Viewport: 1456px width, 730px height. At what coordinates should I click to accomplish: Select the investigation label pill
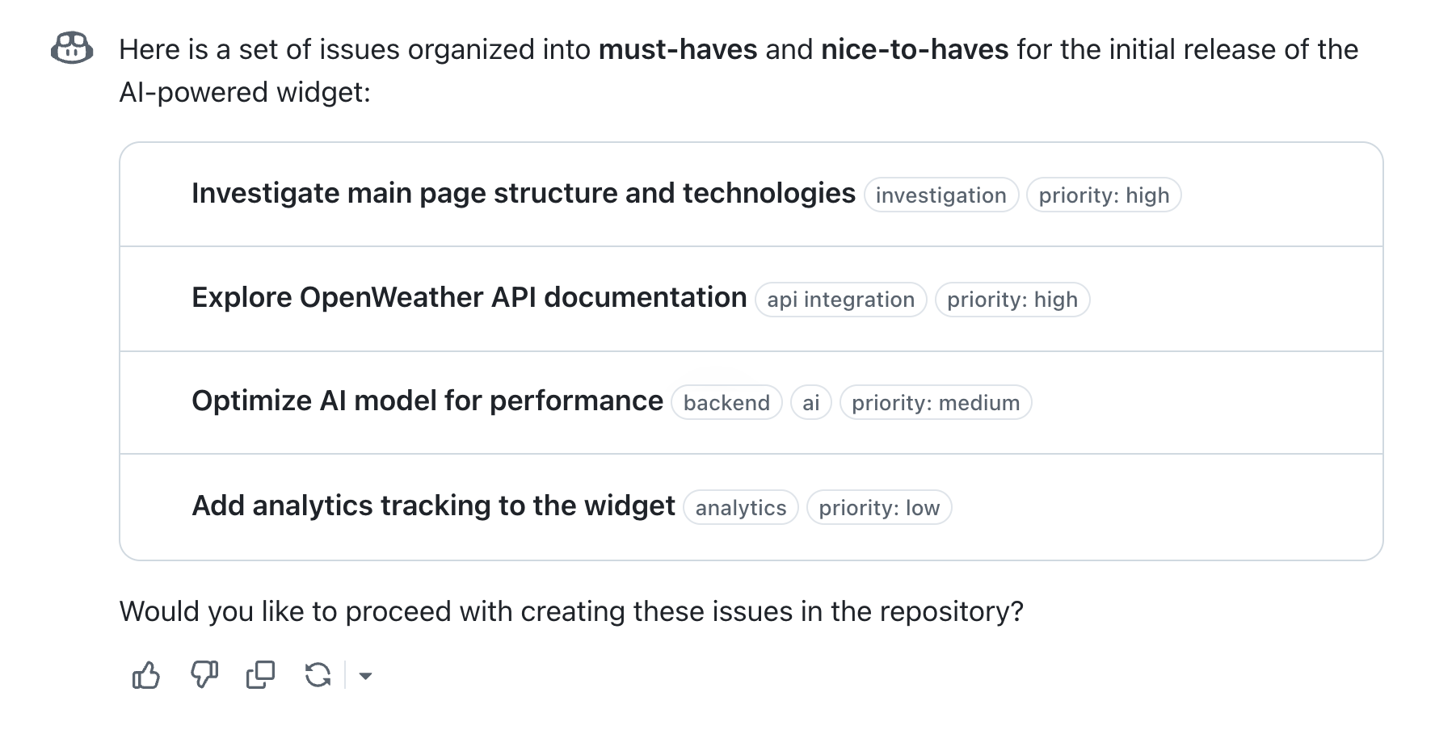[941, 195]
